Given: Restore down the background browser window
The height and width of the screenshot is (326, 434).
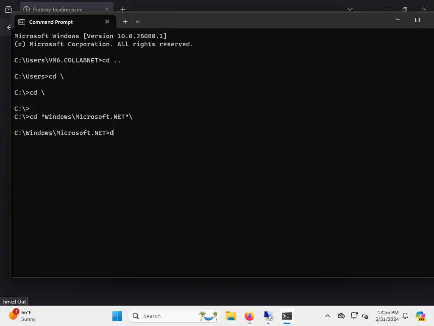Looking at the screenshot, I should [405, 9].
